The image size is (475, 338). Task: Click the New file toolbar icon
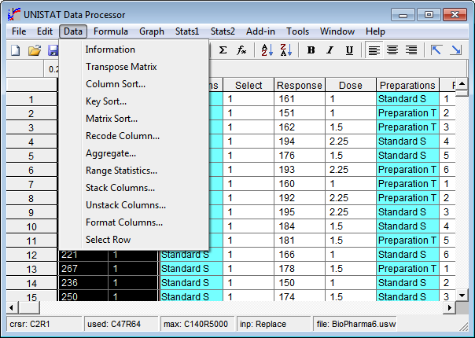tap(16, 50)
